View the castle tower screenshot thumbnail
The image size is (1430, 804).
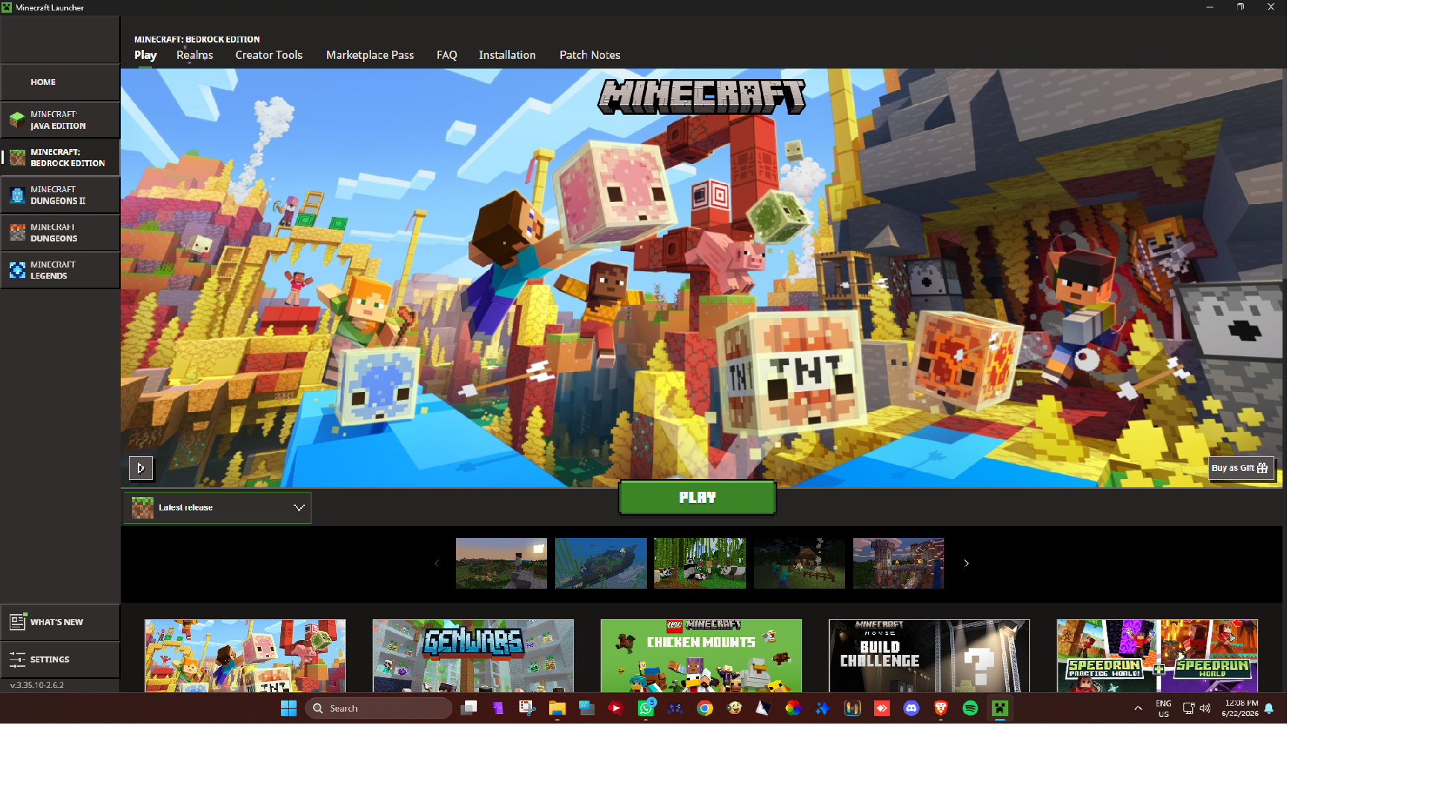(899, 563)
